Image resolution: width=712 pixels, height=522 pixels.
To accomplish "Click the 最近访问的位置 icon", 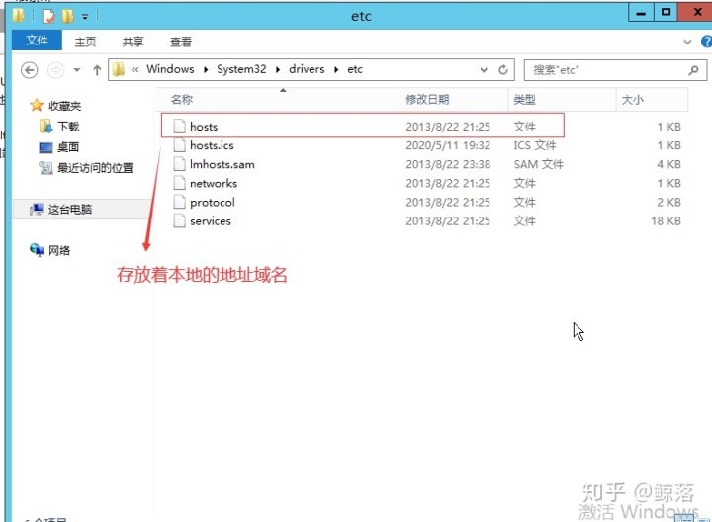I will point(45,168).
